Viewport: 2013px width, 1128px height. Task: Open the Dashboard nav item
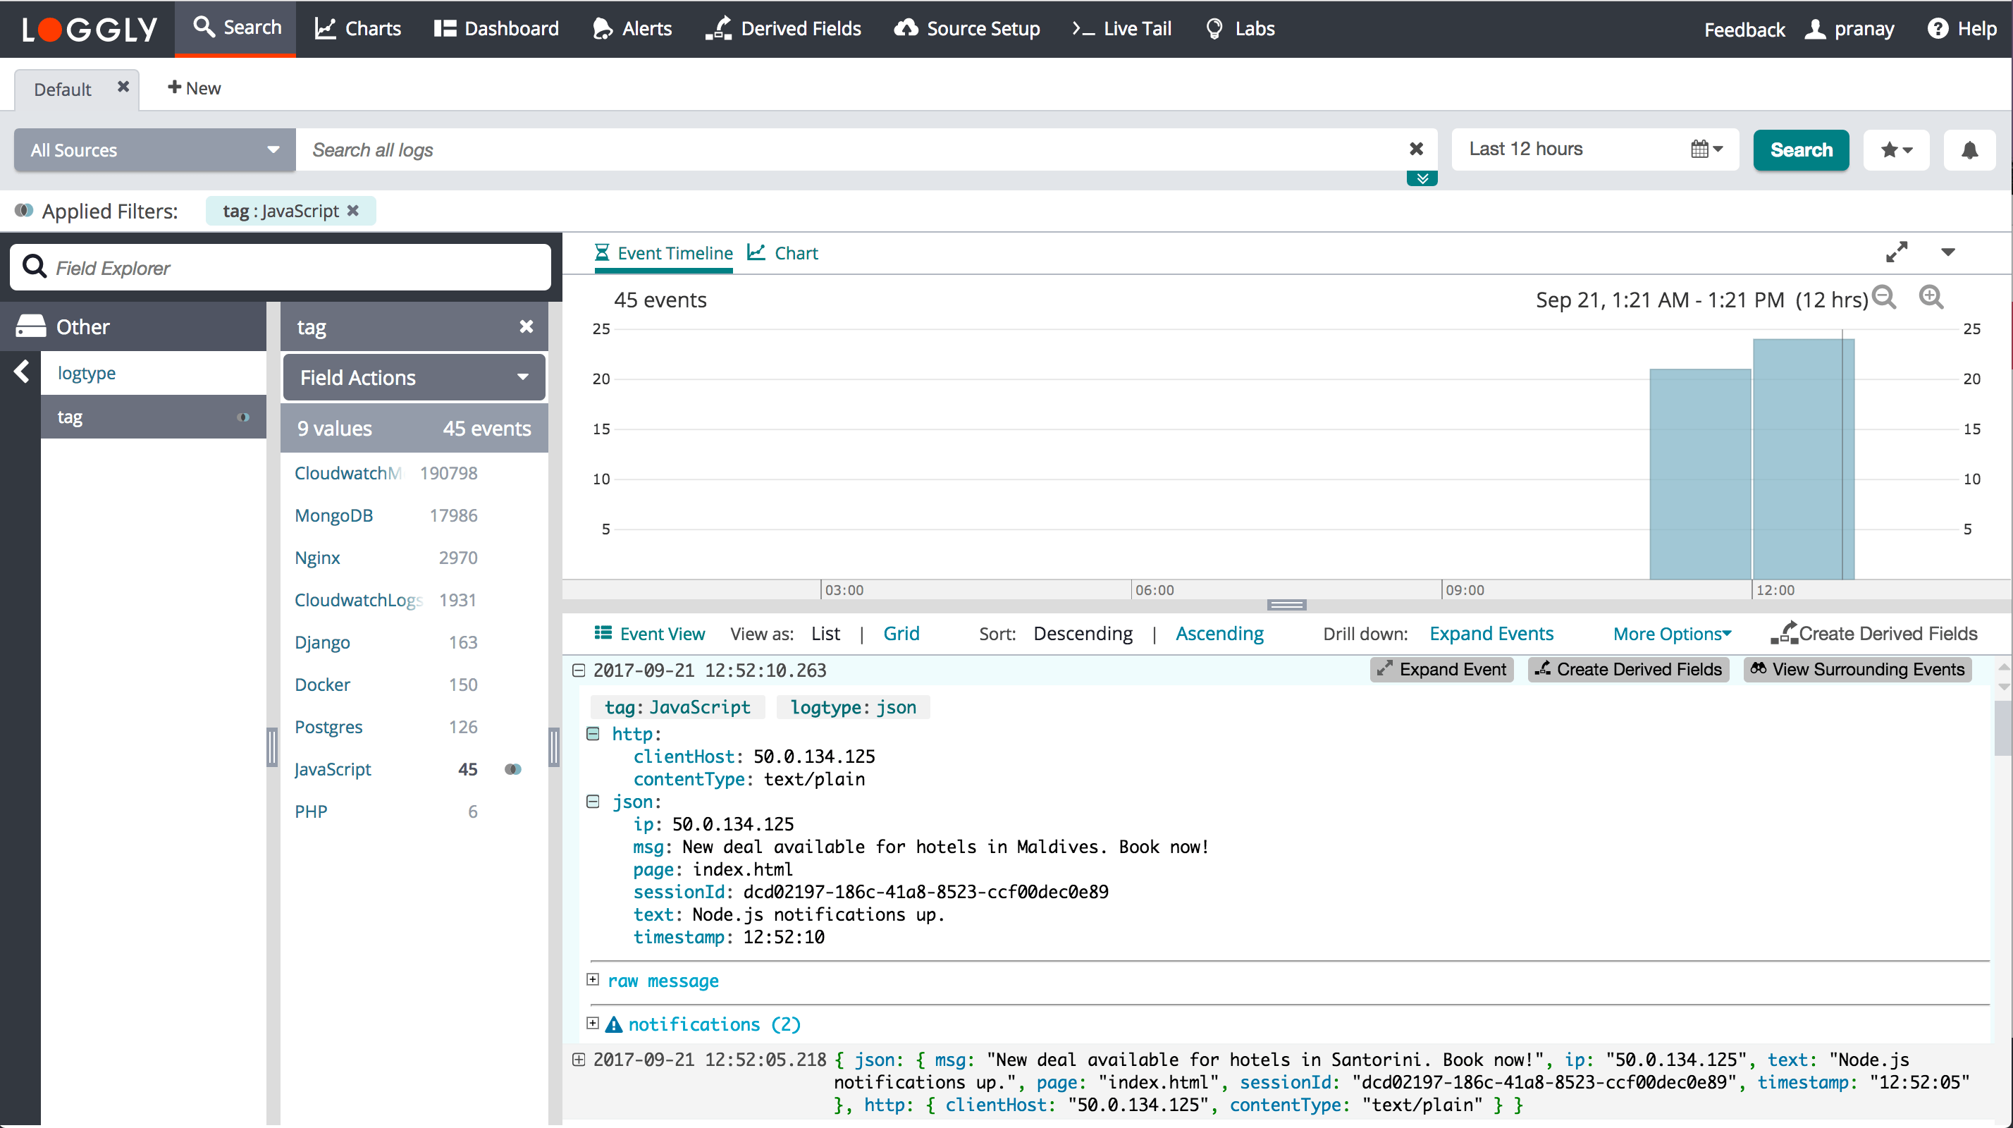tap(497, 29)
